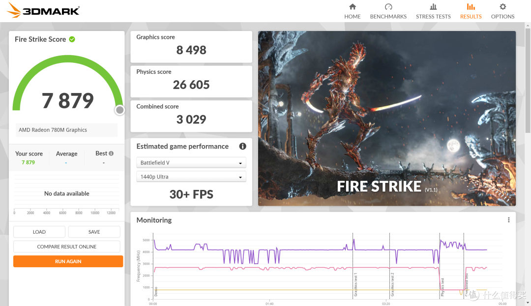
Task: Click the Fire Strike preview image
Action: [x=386, y=118]
